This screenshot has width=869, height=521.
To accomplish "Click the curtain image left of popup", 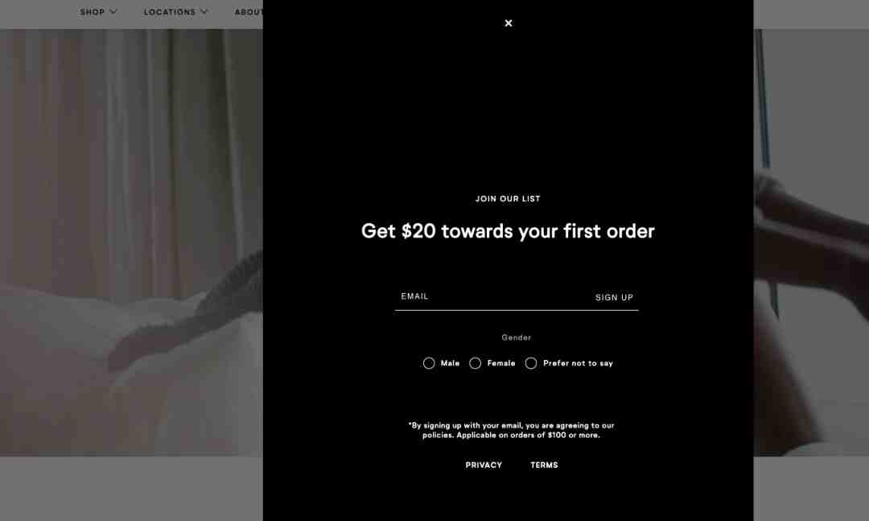I will click(131, 242).
